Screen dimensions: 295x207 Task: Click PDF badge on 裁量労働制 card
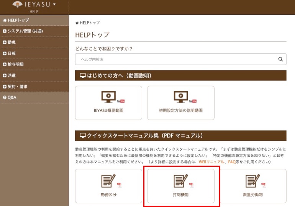click(x=264, y=185)
